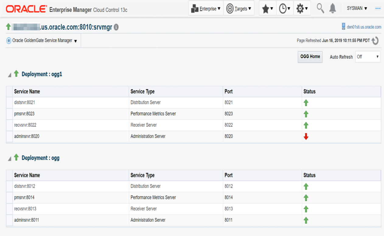The width and height of the screenshot is (384, 236).
Task: Open the den01sti.us.oracle.com host link
Action: coord(364,27)
